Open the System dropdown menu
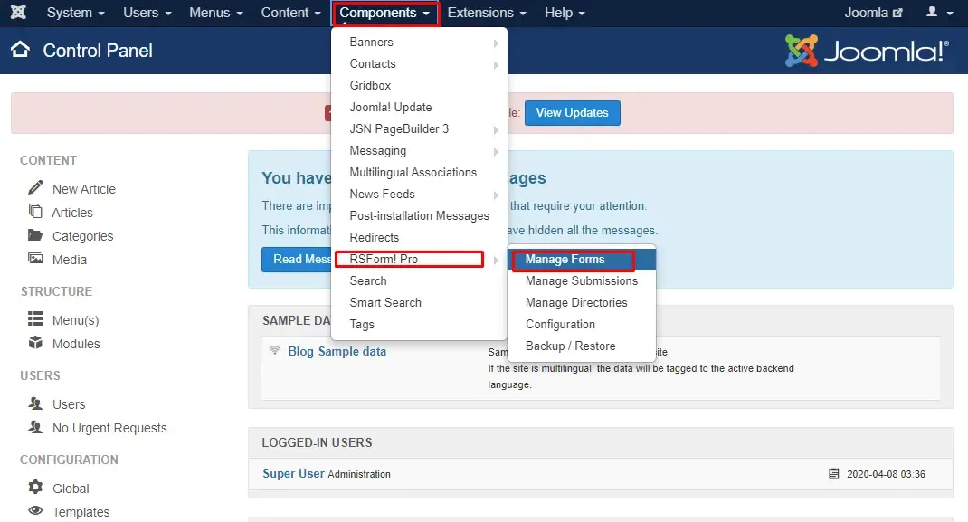968x522 pixels. pyautogui.click(x=75, y=13)
